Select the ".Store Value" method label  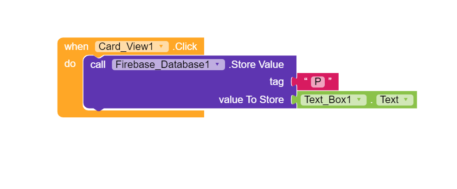(x=257, y=65)
